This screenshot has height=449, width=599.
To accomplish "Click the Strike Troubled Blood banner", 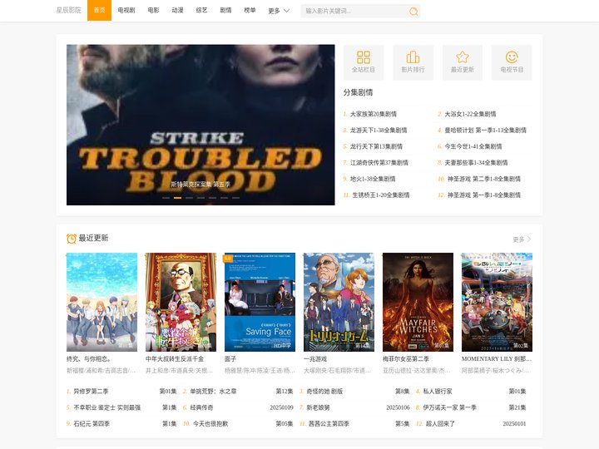I will click(x=200, y=125).
